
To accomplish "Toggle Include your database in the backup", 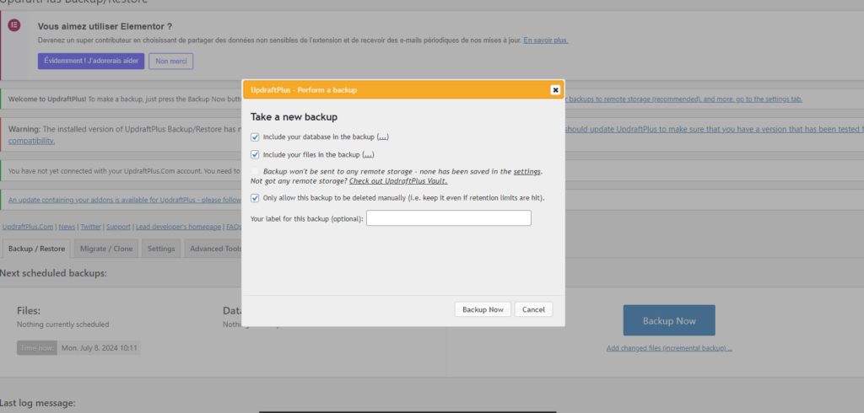I will tap(256, 137).
